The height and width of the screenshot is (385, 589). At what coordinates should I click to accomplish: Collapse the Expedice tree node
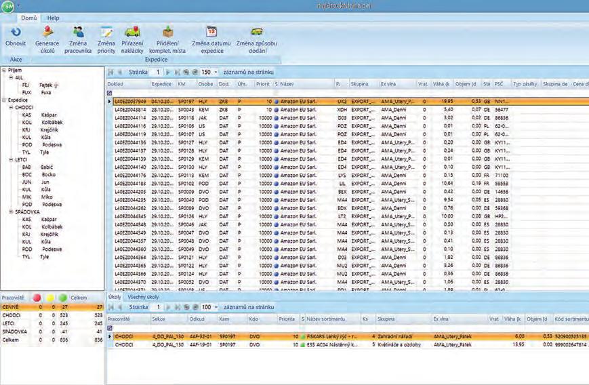coord(4,100)
